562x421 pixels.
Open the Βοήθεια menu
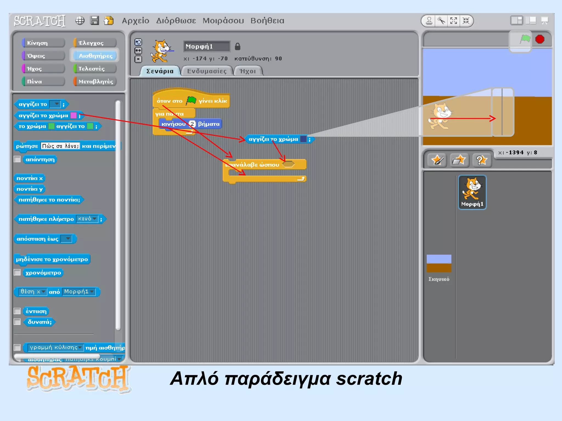[267, 21]
